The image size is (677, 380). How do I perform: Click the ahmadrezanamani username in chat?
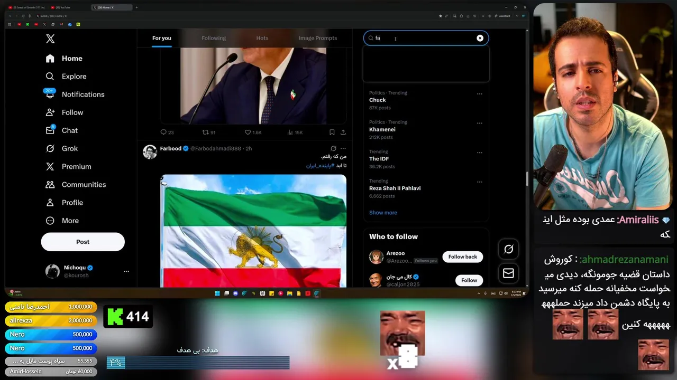pyautogui.click(x=624, y=260)
